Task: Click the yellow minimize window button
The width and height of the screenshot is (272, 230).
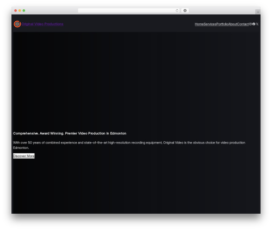Action: pos(20,10)
